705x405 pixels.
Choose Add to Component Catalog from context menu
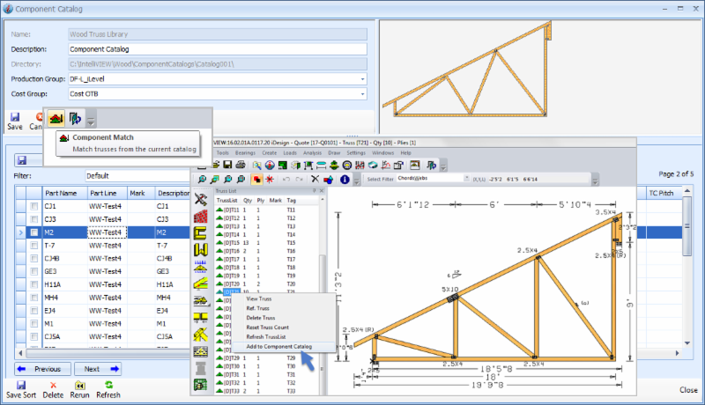point(278,346)
